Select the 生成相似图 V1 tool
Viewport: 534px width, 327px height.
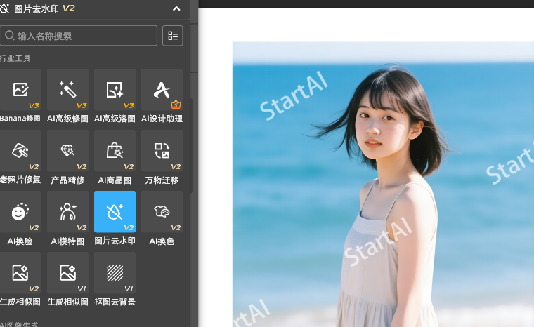67,273
